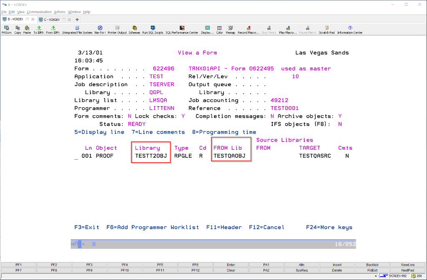Click the Attn keypad button
The image size is (427, 280).
[x=302, y=265]
